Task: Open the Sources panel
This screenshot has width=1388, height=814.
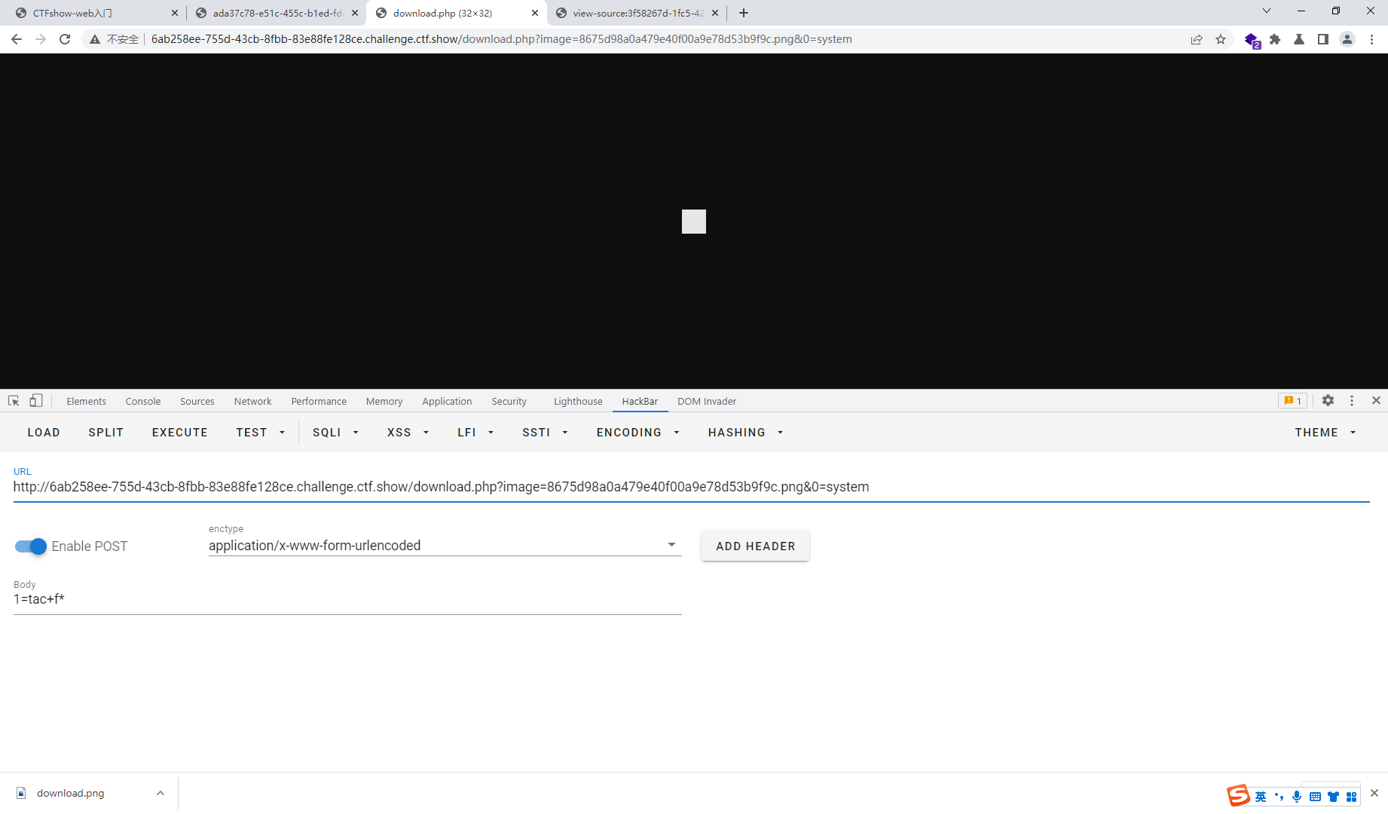Action: (197, 401)
